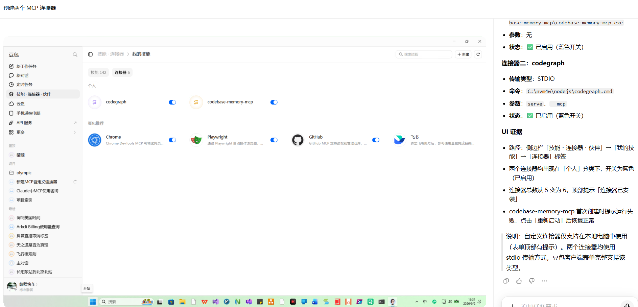Open the Windows Start button
The width and height of the screenshot is (638, 307).
coord(93,302)
